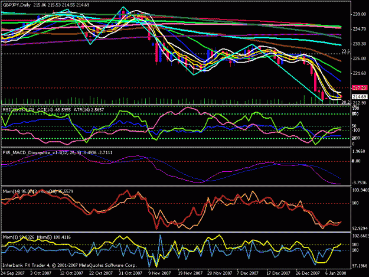Click the FX5_MACD_Divergence indicator label
The image size is (369, 277).
pos(57,153)
